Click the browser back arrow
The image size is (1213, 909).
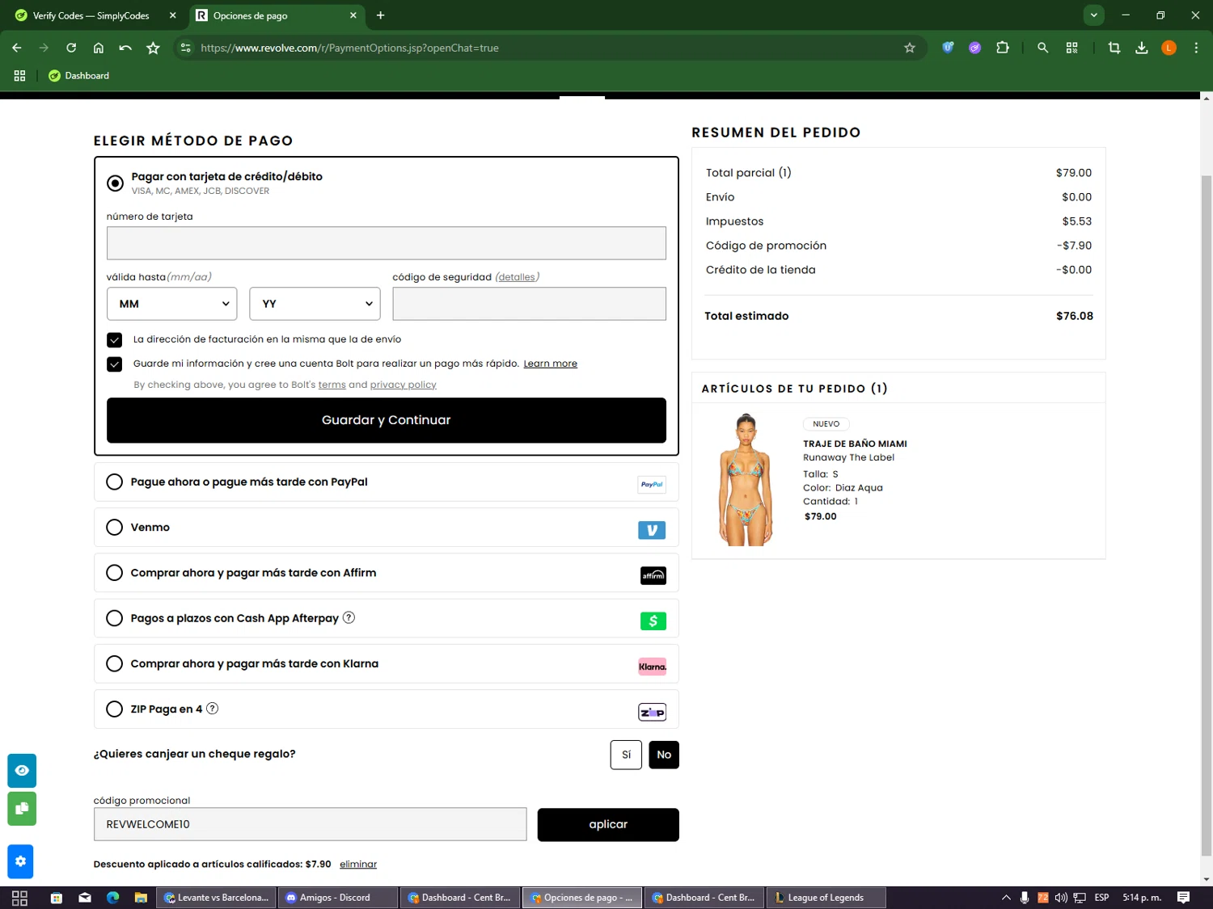pos(17,48)
